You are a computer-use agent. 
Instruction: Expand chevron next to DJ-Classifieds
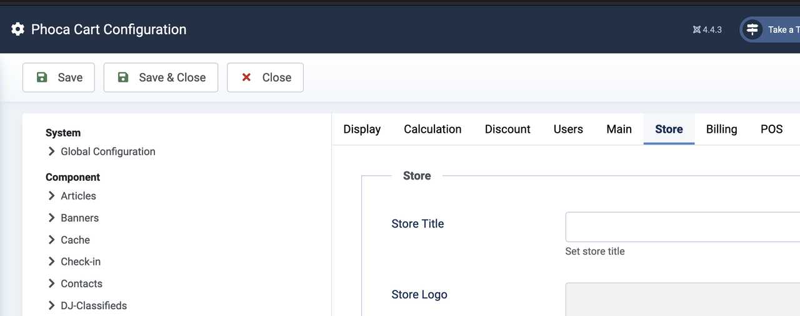point(51,305)
